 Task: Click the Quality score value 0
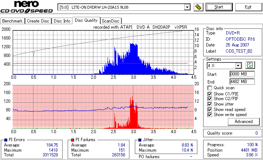coord(256,133)
